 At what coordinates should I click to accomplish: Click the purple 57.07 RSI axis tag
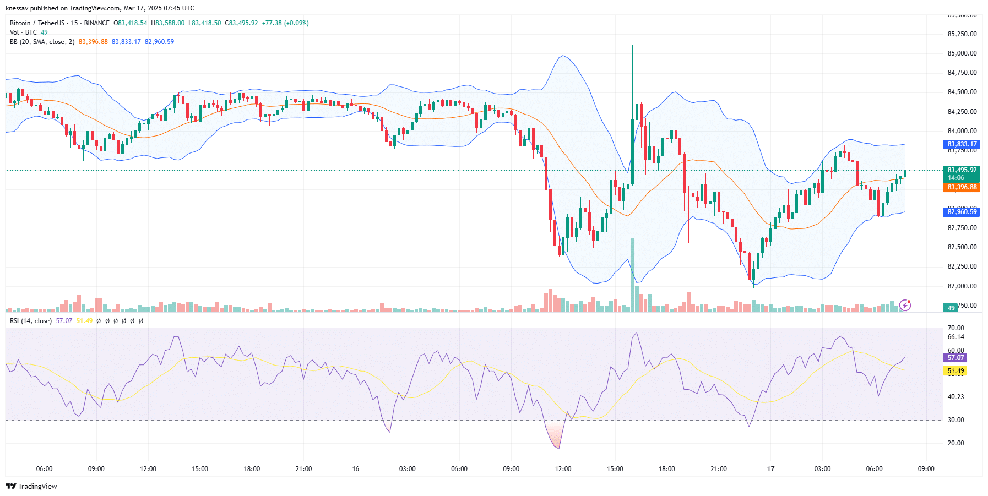coord(956,358)
